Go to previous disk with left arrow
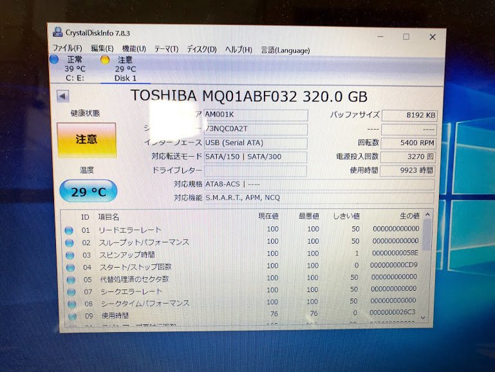 click(63, 97)
